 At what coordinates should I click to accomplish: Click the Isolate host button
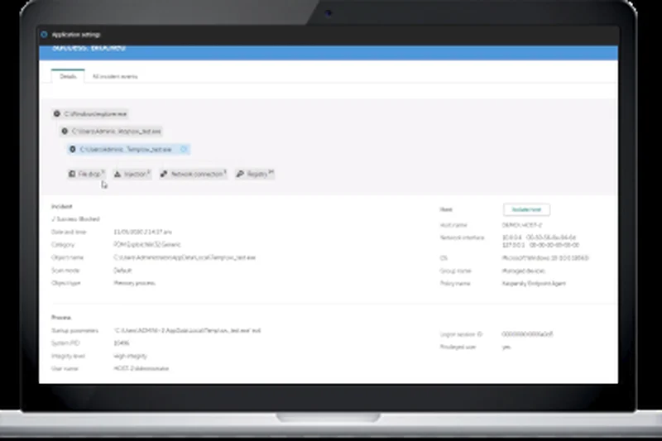click(x=526, y=209)
